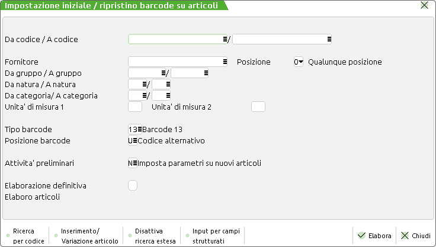
Task: Open Tipo barcode list icon
Action: pos(139,129)
